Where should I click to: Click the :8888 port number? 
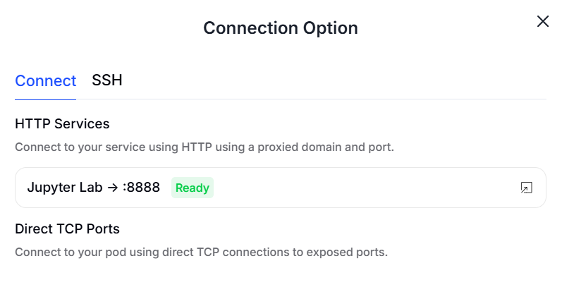click(x=141, y=188)
